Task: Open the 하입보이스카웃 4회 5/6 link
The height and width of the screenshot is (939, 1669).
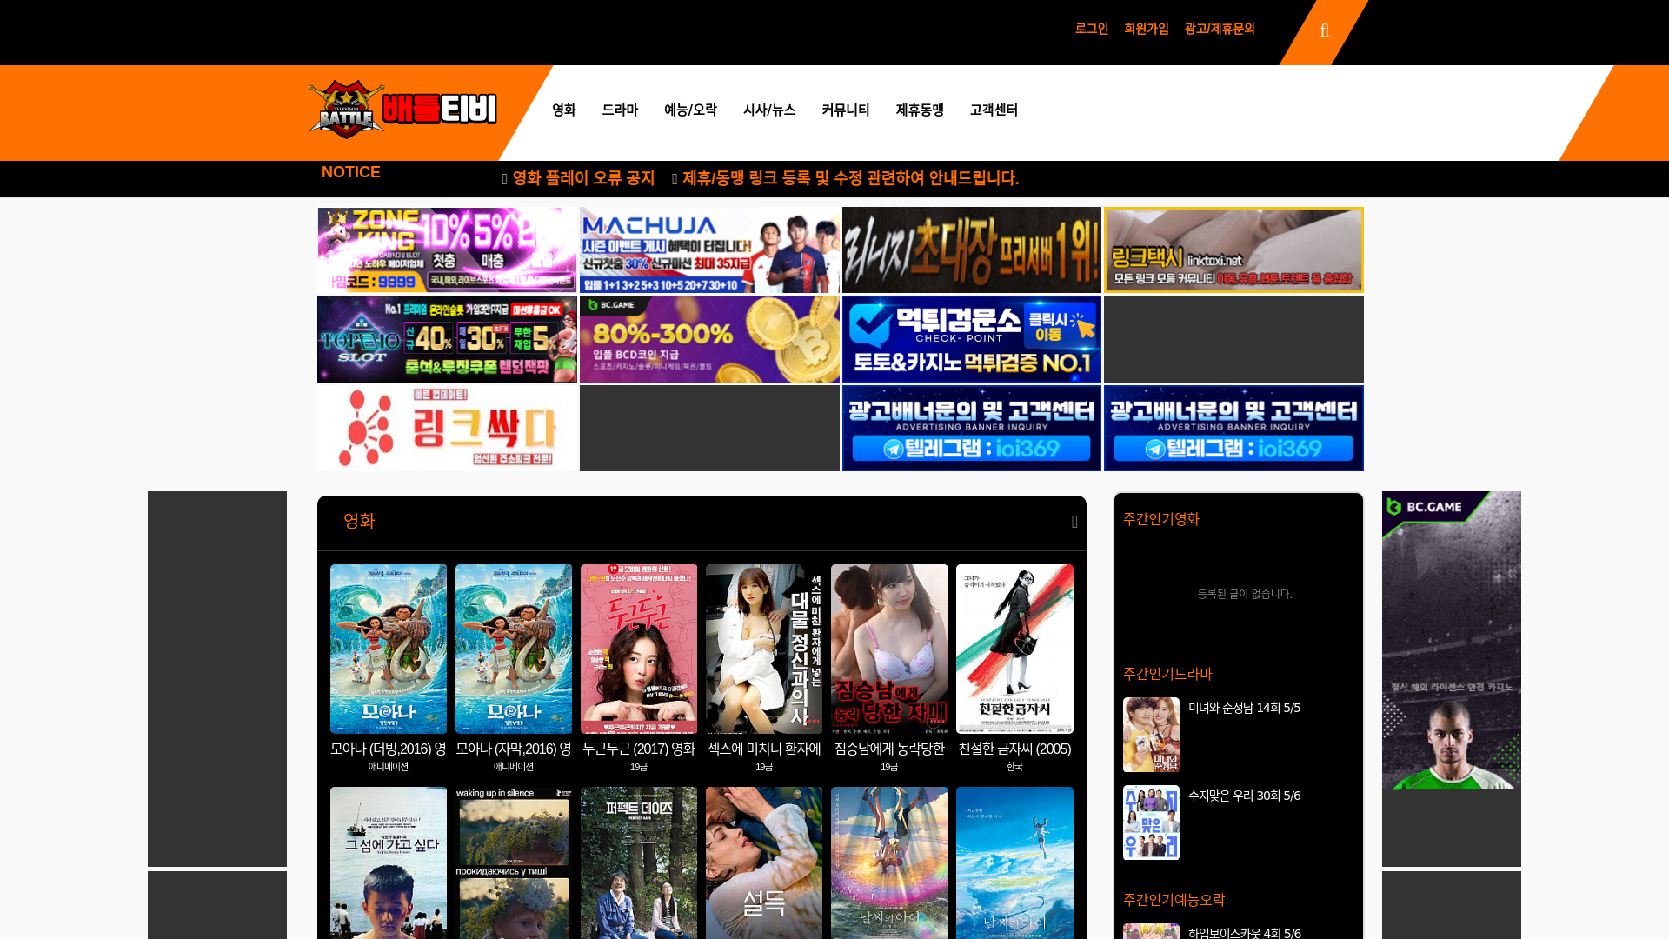Action: [1244, 933]
